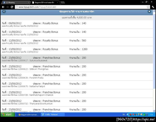Select Franchise Bonus row for Nanthatchaporn Chaireok
The image size is (156, 122).
click(77, 94)
